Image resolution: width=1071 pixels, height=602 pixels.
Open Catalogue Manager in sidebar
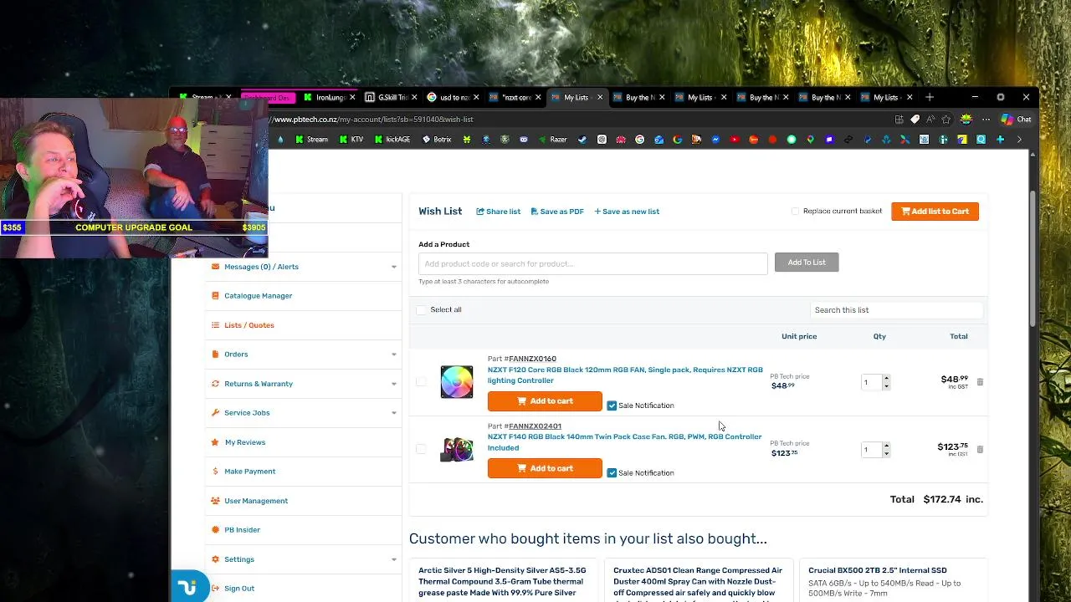(258, 296)
